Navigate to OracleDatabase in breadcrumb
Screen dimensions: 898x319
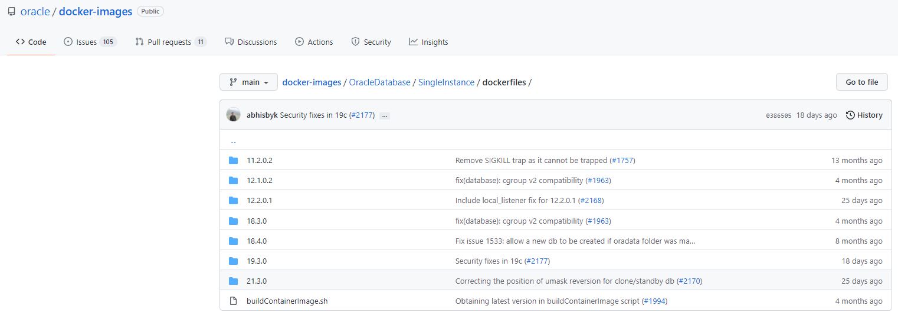tap(379, 82)
